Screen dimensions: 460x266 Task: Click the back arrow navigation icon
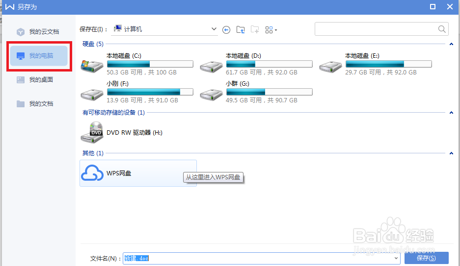coord(226,30)
